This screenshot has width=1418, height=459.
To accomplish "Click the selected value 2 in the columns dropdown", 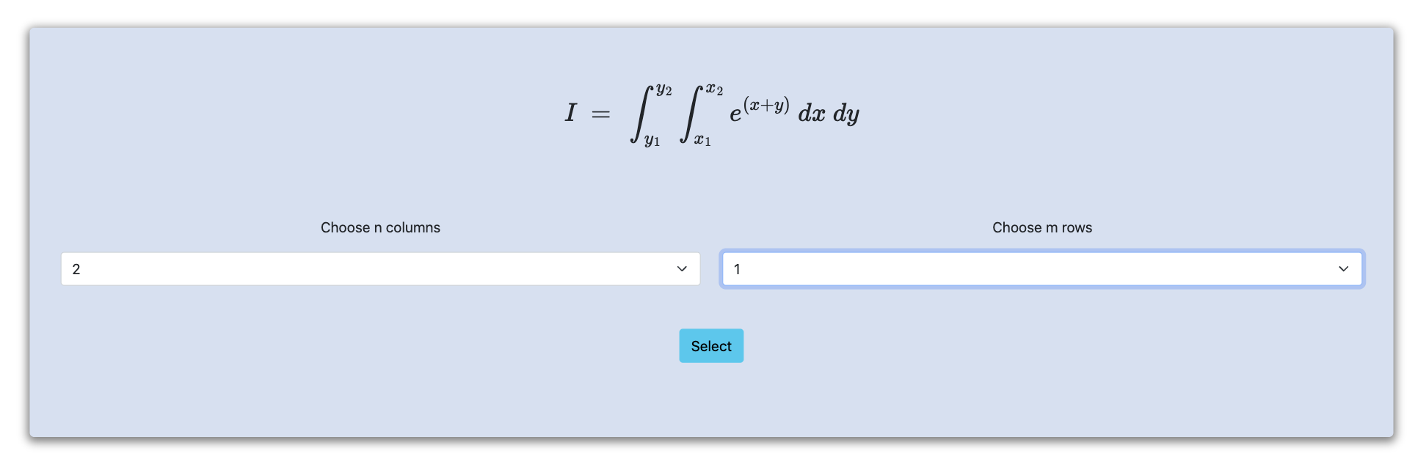I will point(76,270).
